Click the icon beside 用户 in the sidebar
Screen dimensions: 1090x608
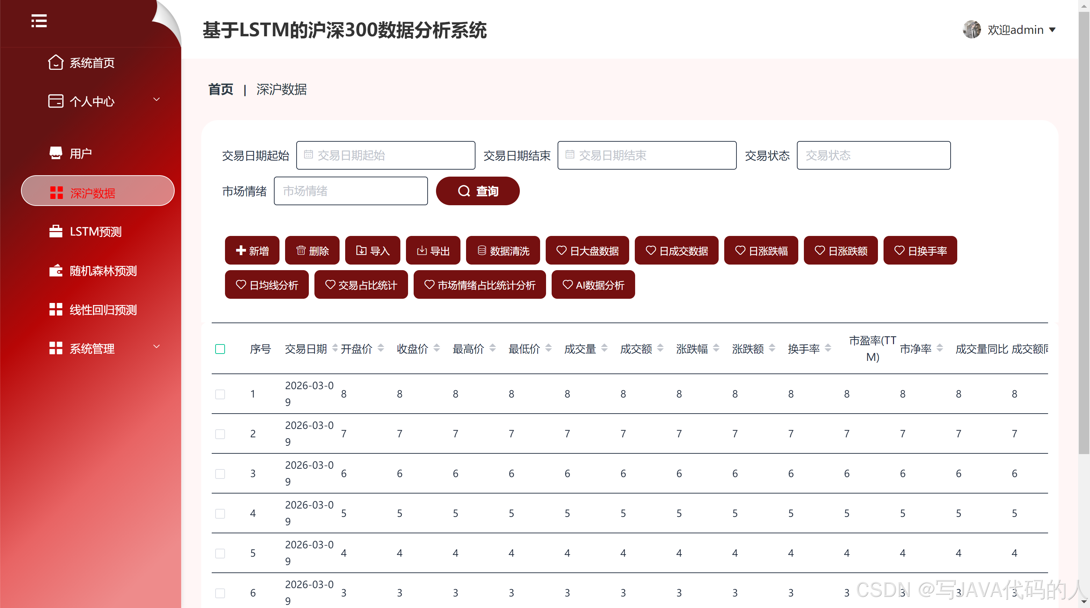pyautogui.click(x=56, y=153)
